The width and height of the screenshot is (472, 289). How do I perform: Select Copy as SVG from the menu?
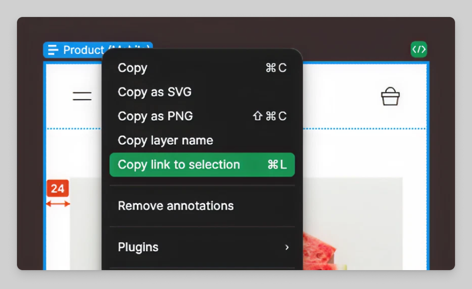click(x=154, y=92)
